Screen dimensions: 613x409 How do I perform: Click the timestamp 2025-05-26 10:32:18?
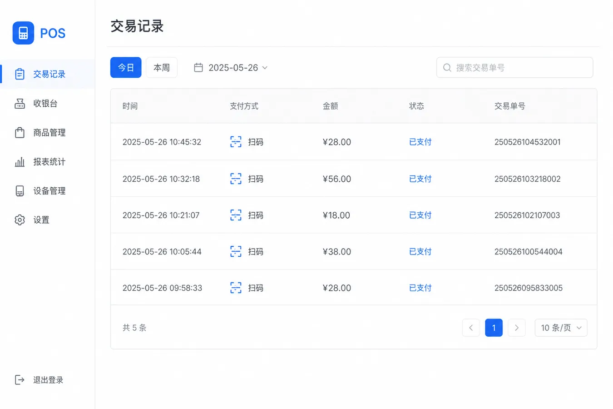[x=161, y=179]
